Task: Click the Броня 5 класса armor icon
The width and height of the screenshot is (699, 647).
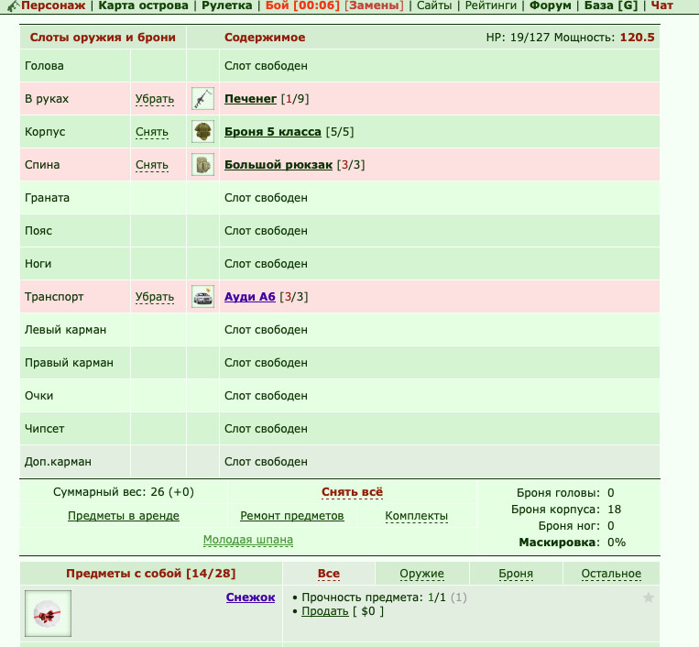Action: [202, 132]
